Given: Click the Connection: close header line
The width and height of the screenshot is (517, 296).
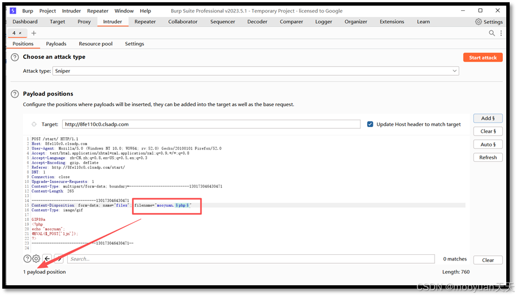Looking at the screenshot, I should pyautogui.click(x=50, y=177).
